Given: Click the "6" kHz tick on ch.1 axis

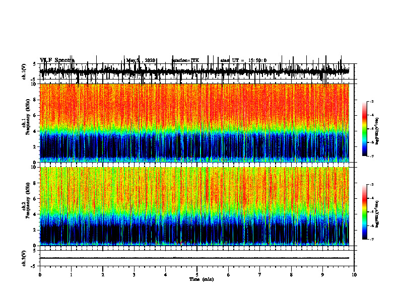Looking at the screenshot, I should tap(35, 115).
